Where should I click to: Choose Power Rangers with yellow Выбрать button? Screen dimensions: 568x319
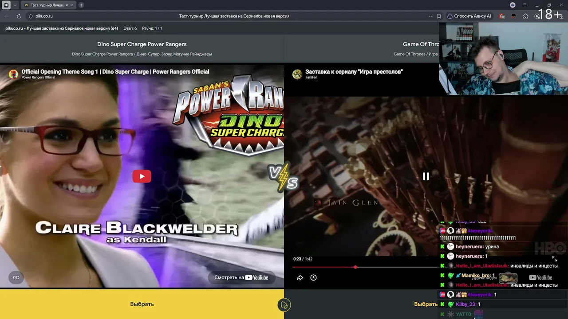pyautogui.click(x=142, y=304)
